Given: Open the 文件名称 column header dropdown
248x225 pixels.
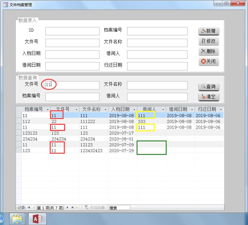Looking at the screenshot, I should [105, 109].
